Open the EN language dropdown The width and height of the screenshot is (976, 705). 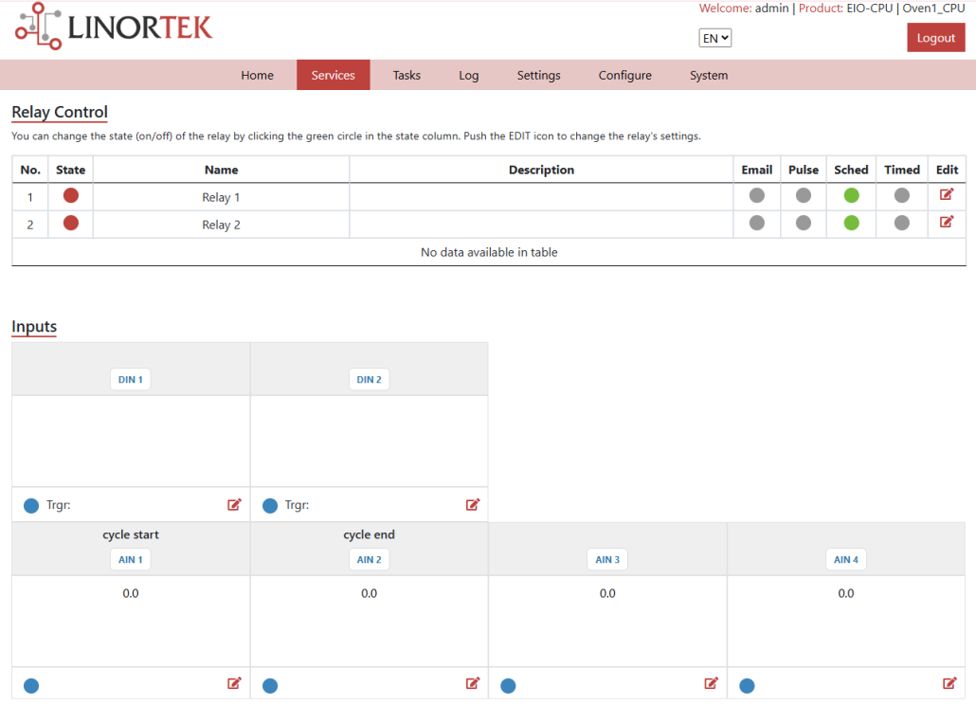[x=714, y=38]
